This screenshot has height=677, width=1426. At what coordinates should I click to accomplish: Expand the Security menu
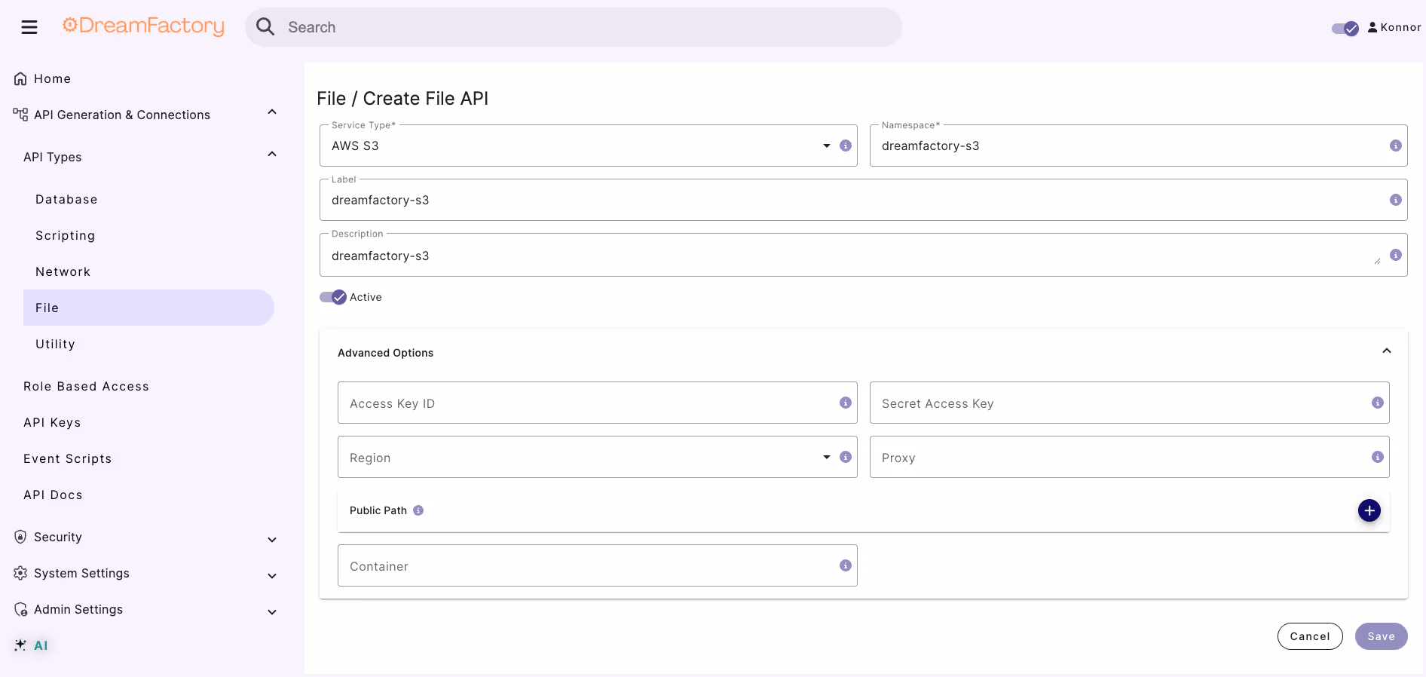[x=272, y=540]
